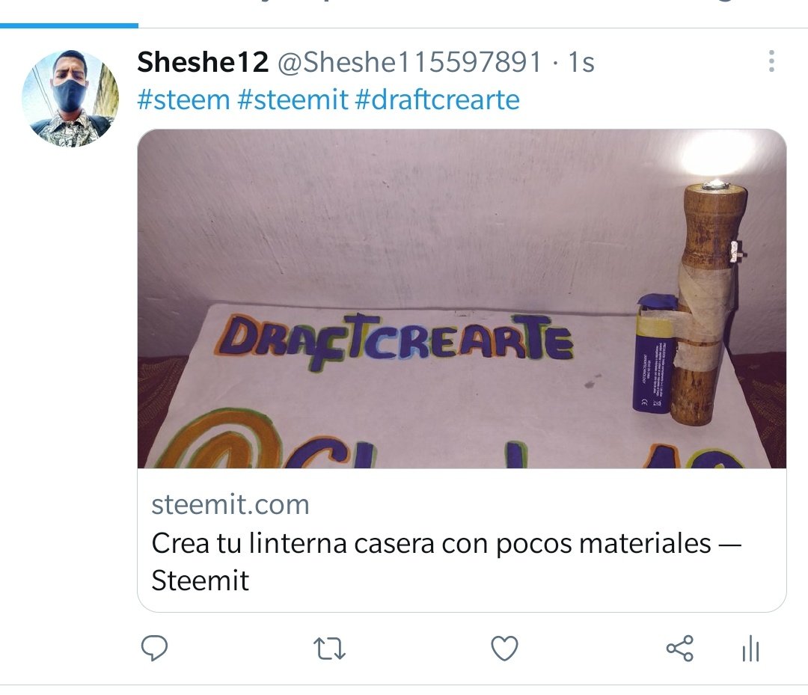Follow the #steemit hashtag link

click(293, 100)
